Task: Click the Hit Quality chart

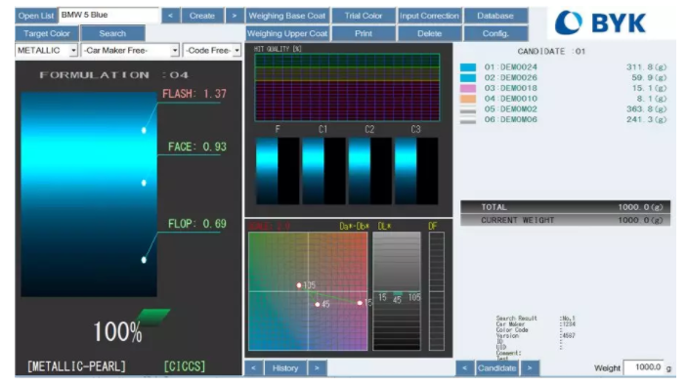Action: tap(347, 87)
